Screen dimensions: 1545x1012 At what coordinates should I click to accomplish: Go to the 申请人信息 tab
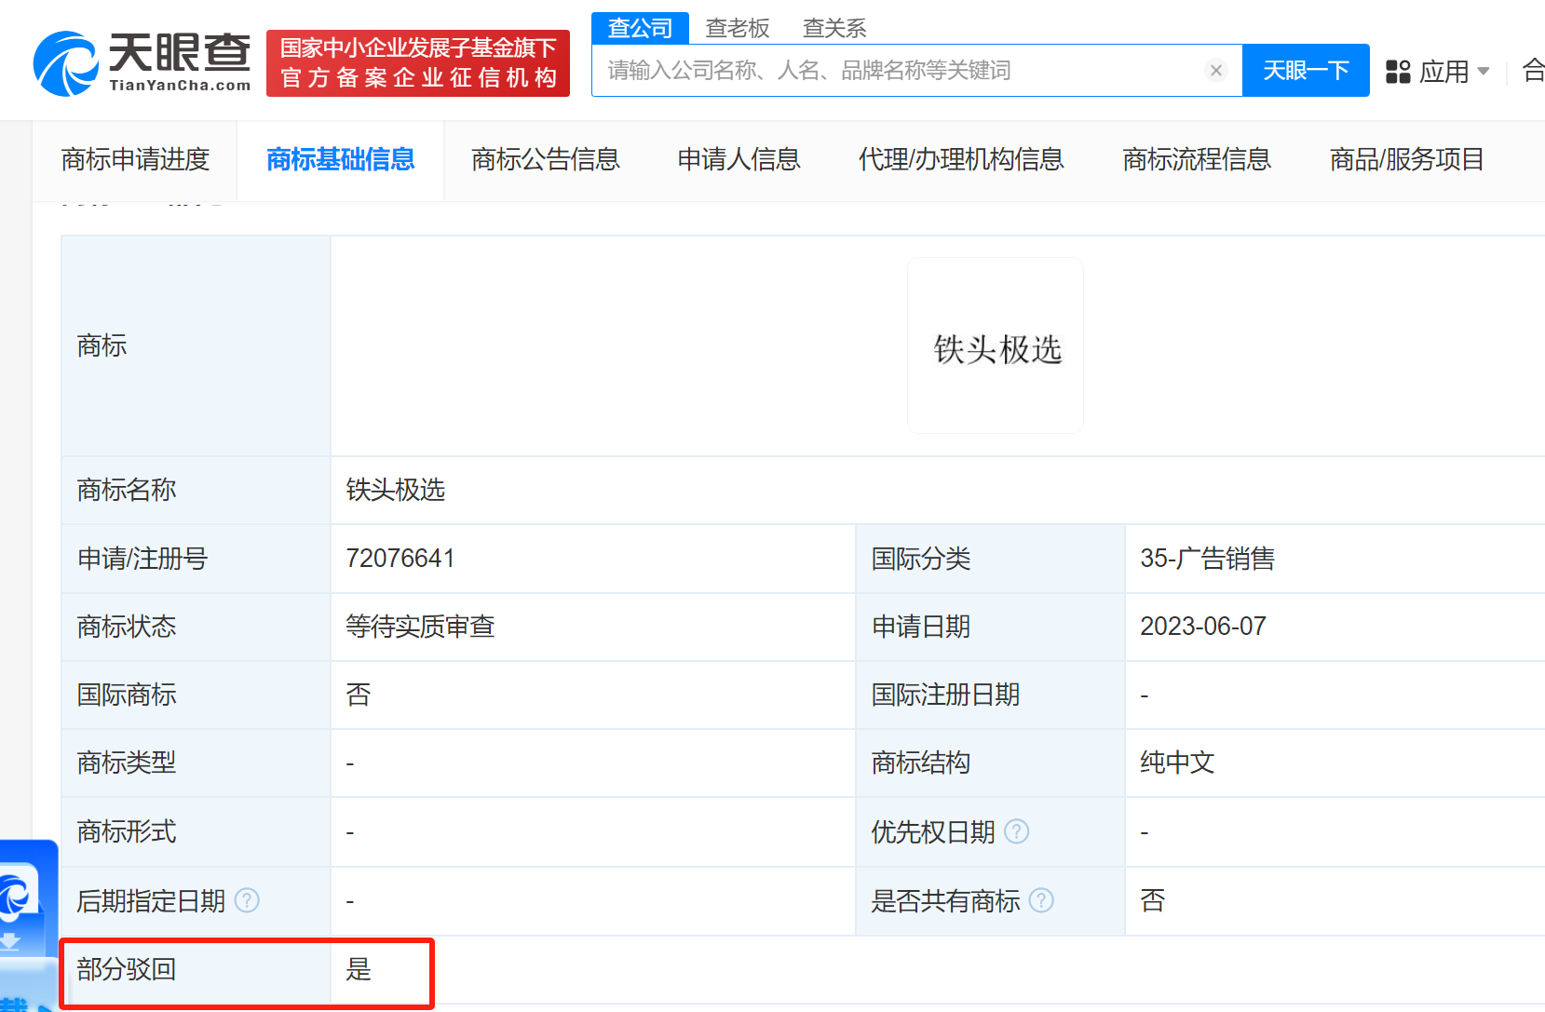tap(739, 159)
